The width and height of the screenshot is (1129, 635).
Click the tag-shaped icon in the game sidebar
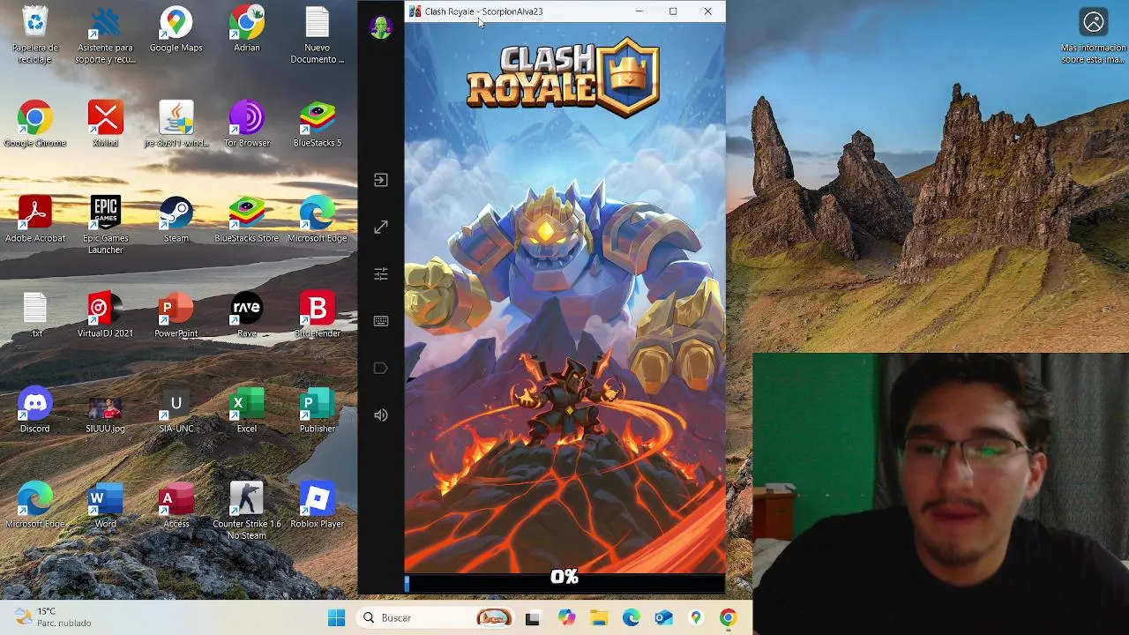pos(381,368)
